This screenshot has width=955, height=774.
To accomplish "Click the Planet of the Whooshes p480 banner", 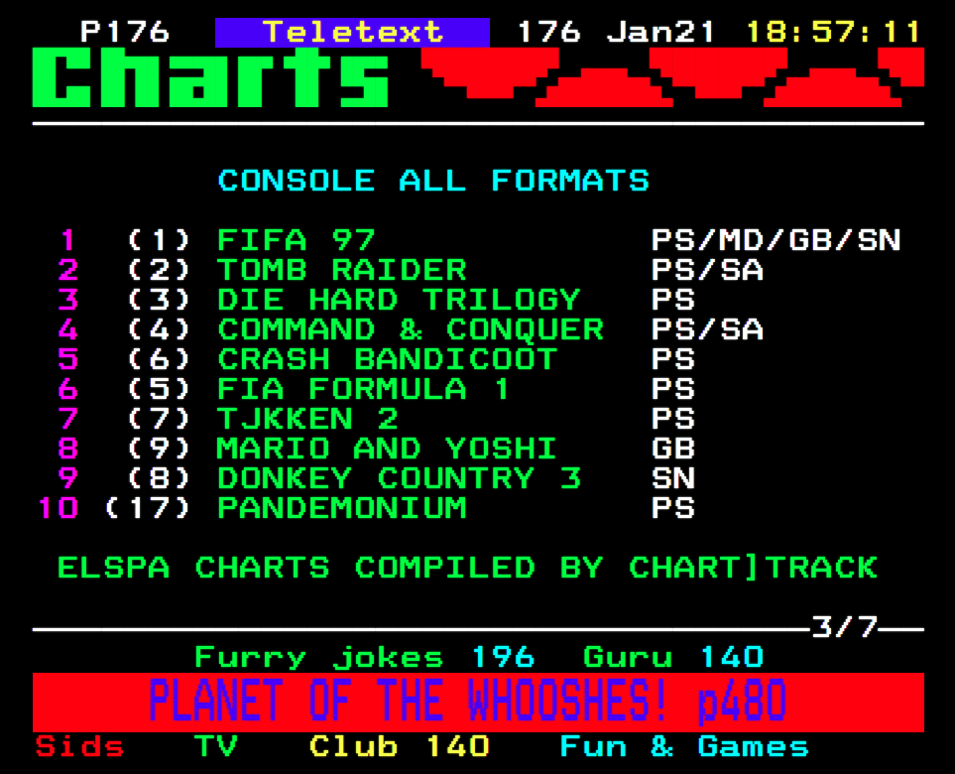I will pyautogui.click(x=478, y=703).
